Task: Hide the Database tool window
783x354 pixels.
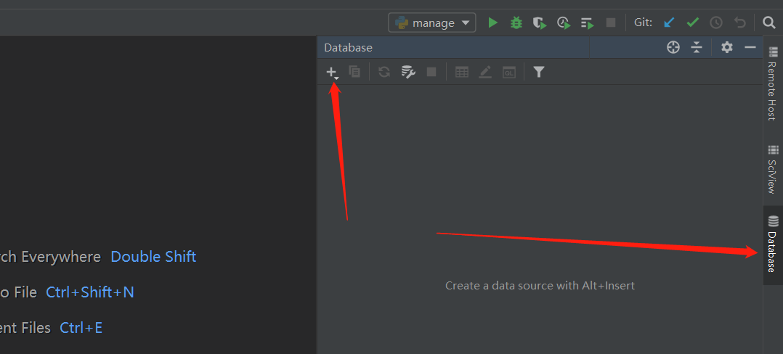Action: point(750,47)
